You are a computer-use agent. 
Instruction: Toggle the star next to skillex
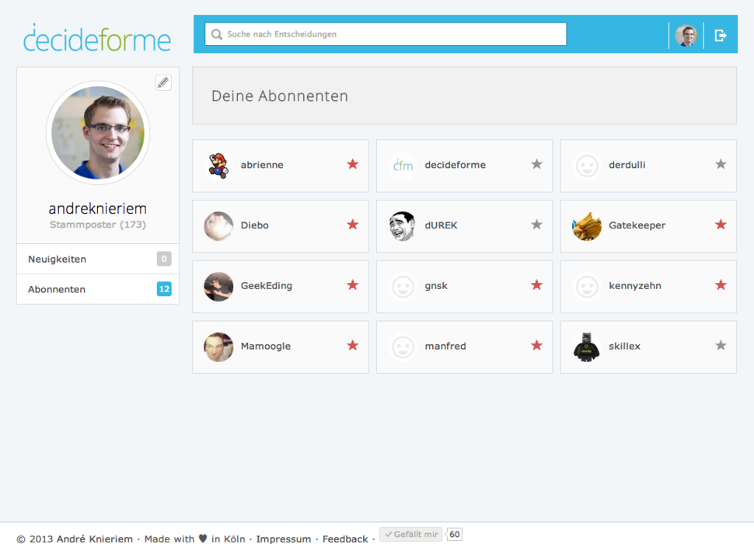coord(721,345)
